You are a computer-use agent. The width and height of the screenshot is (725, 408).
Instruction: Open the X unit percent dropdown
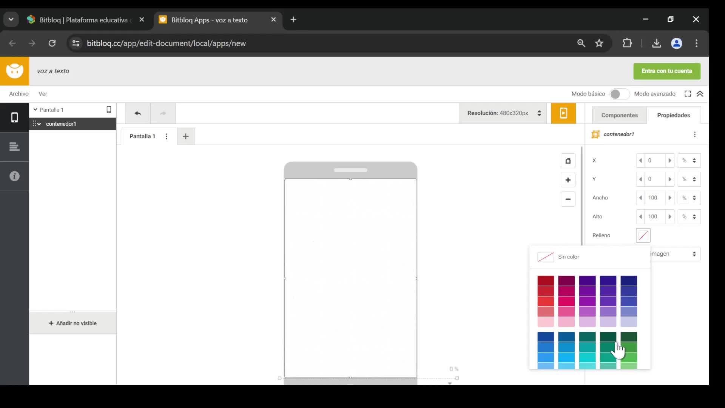[689, 161]
